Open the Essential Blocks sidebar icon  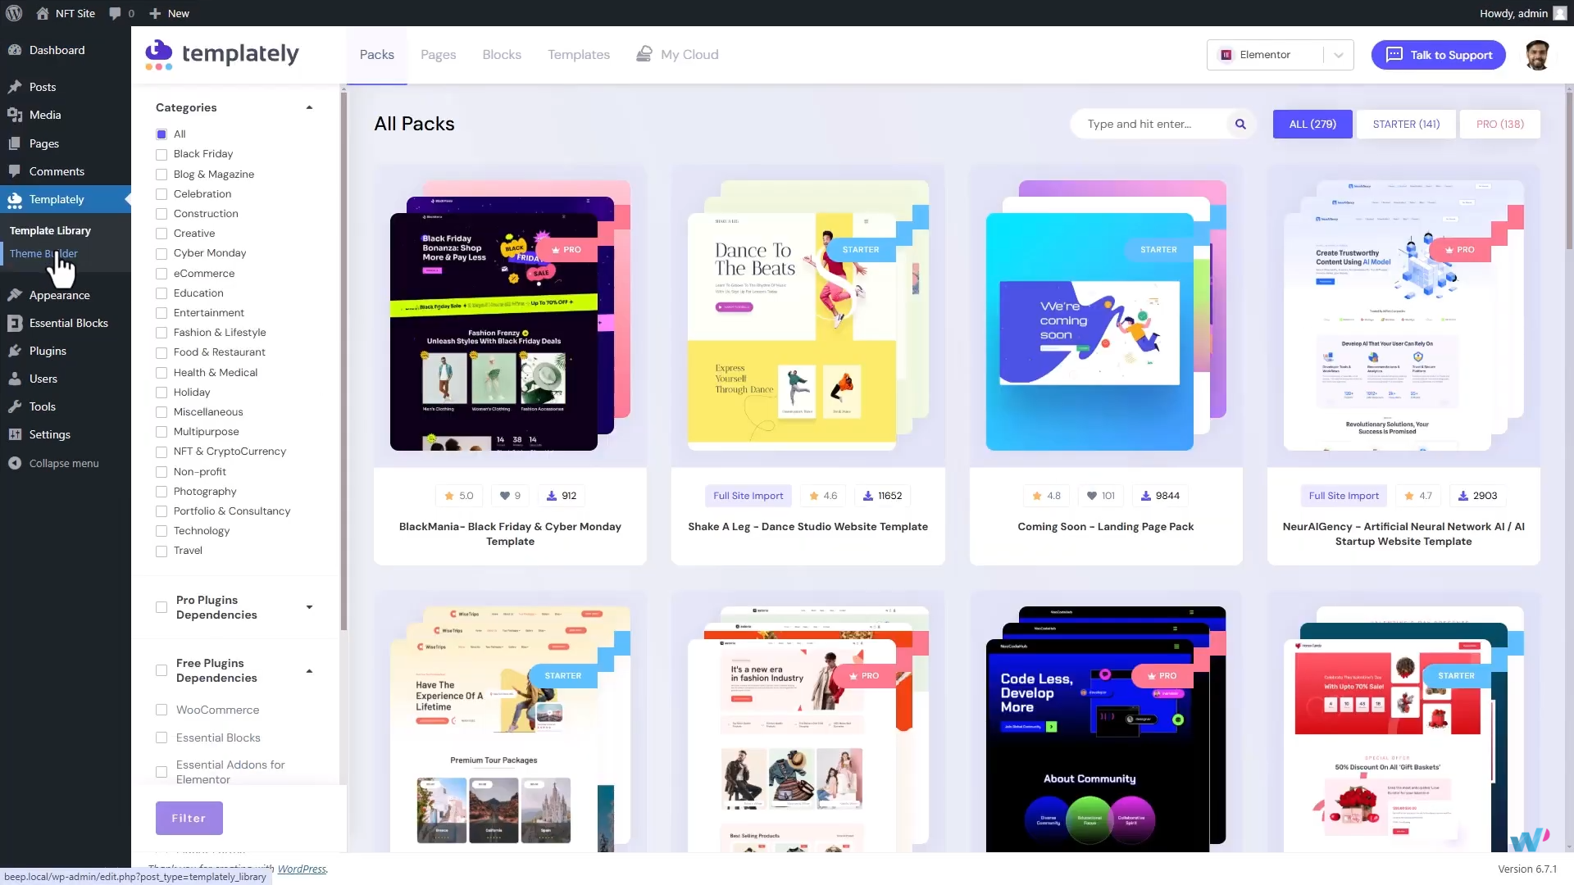(16, 323)
